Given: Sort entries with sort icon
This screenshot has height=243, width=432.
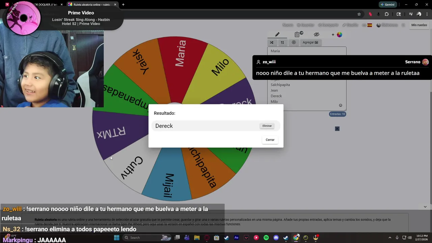Looking at the screenshot, I should click(x=282, y=43).
